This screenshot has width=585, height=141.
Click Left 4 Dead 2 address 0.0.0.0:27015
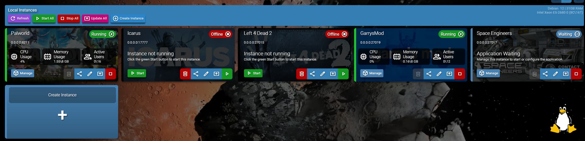click(254, 43)
